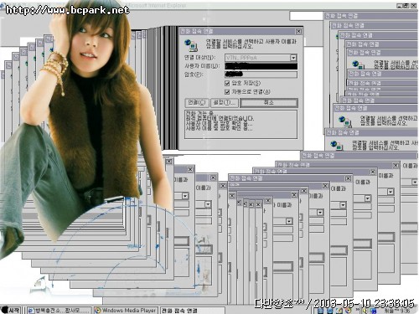This screenshot has width=419, height=314.
Task: Click the speaker volume icon in system tray
Action: pos(365,311)
